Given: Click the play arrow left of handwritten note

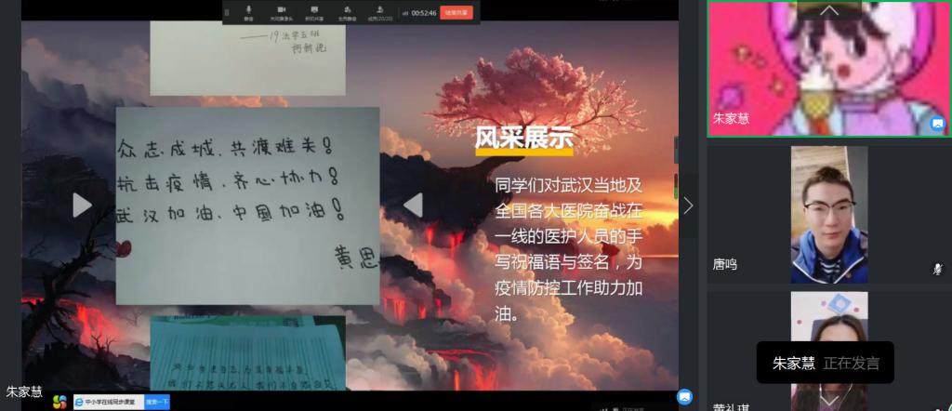Looking at the screenshot, I should tap(82, 205).
